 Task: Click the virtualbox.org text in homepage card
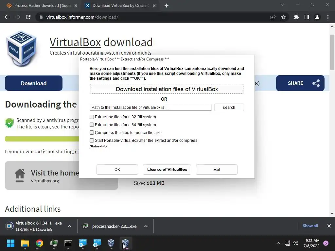point(45,181)
